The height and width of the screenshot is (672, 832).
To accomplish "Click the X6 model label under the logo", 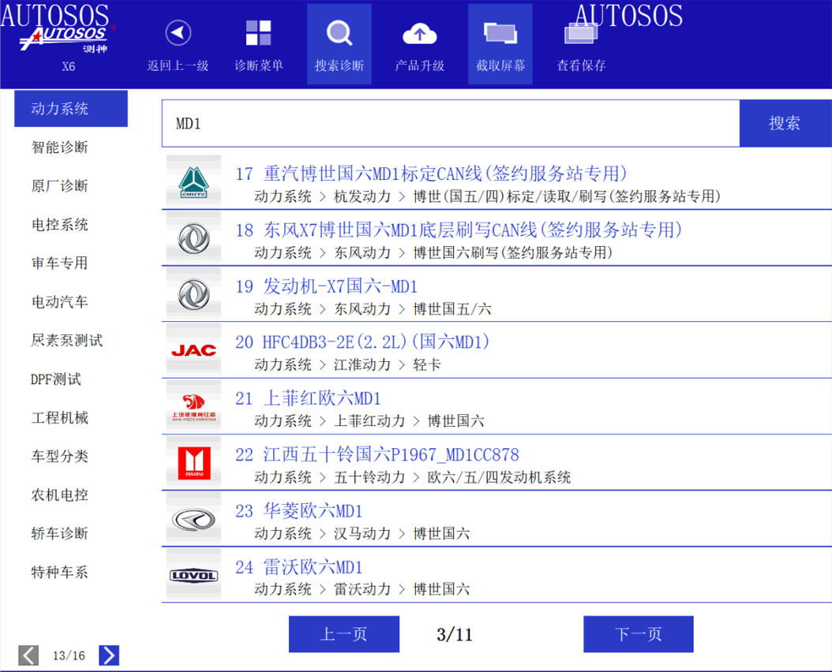I will click(69, 67).
